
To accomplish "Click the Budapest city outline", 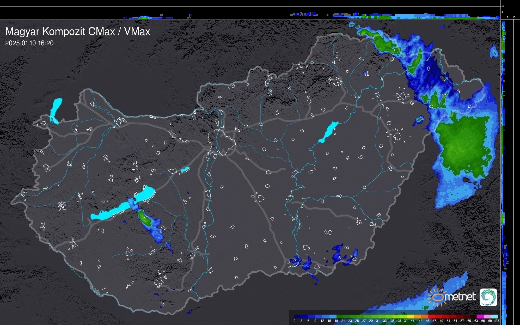I will click(x=222, y=142).
